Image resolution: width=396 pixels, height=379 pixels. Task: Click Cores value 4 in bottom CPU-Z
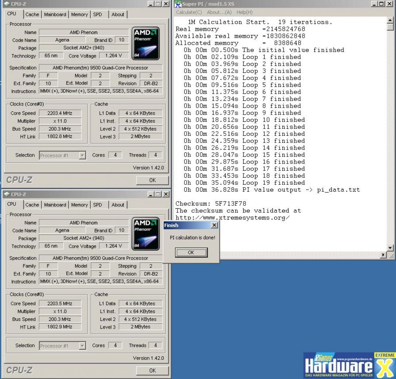115,345
